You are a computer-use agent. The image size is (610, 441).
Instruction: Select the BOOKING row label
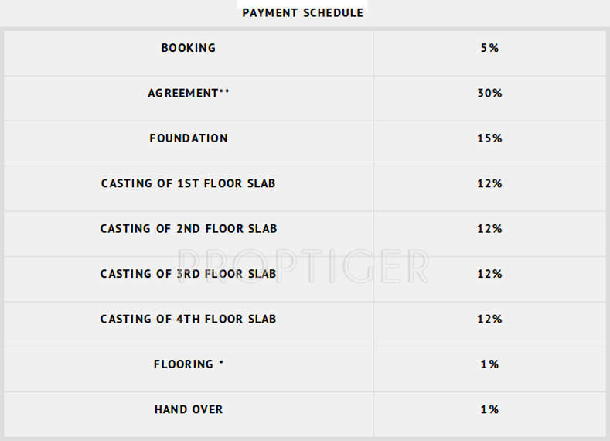coord(189,48)
